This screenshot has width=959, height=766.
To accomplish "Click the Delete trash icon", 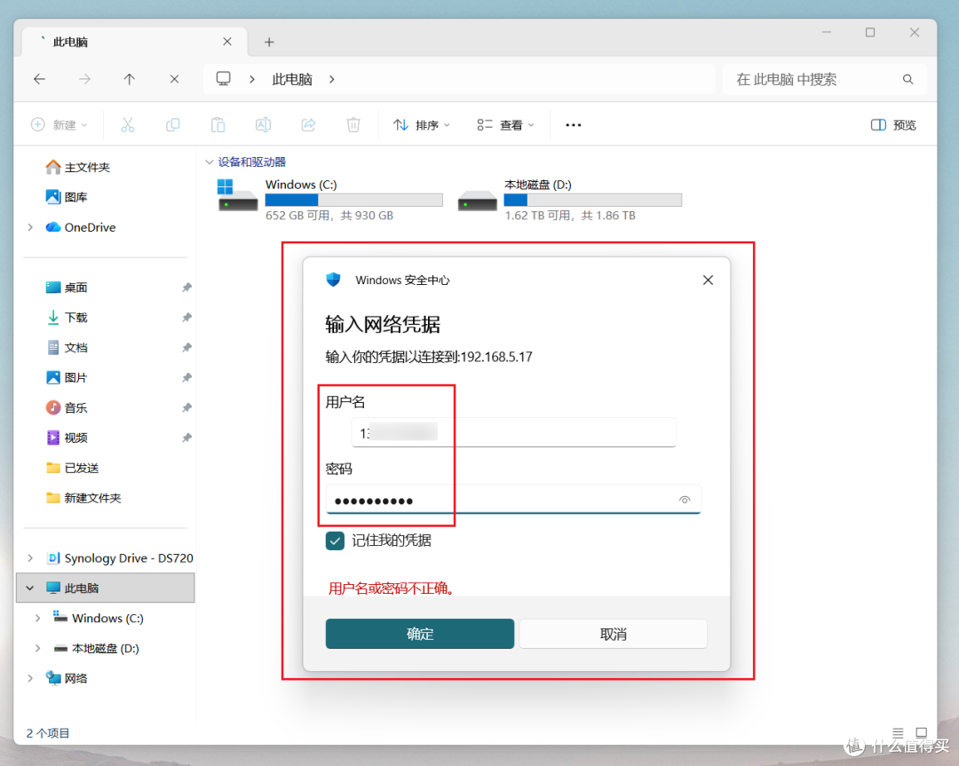I will tap(353, 125).
